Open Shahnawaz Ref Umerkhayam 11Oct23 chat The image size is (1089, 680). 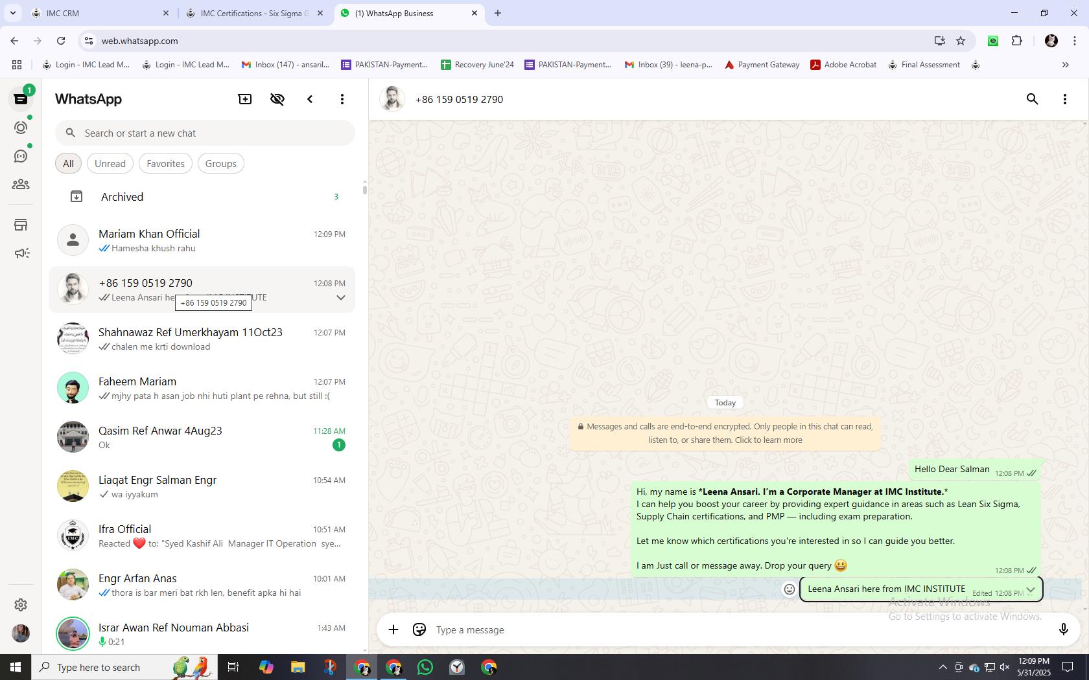[x=202, y=339]
